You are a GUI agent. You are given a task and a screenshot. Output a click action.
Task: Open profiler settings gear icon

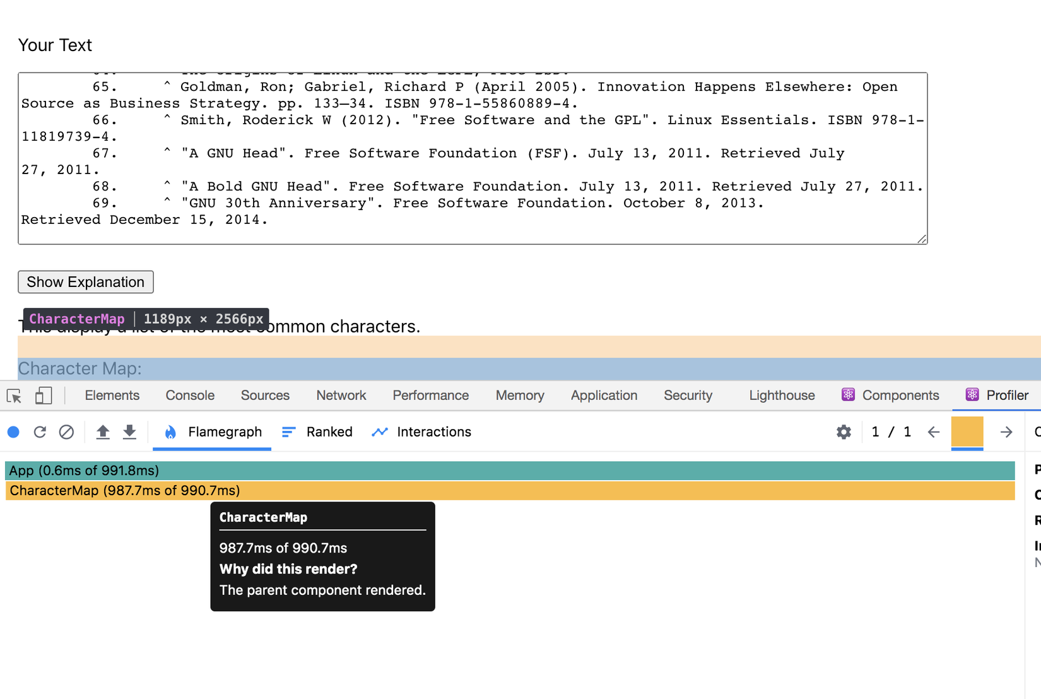pyautogui.click(x=844, y=432)
